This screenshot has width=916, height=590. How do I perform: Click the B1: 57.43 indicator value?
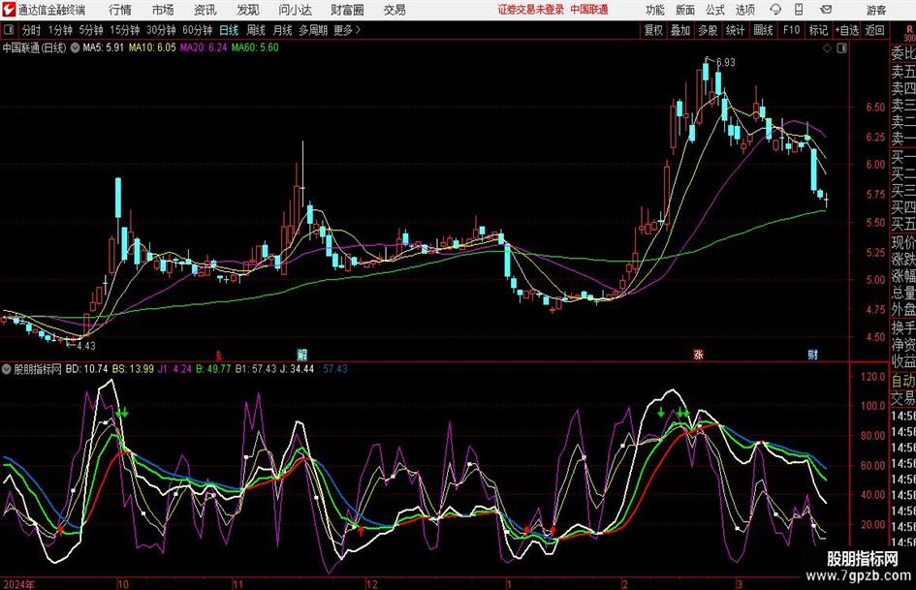click(256, 369)
